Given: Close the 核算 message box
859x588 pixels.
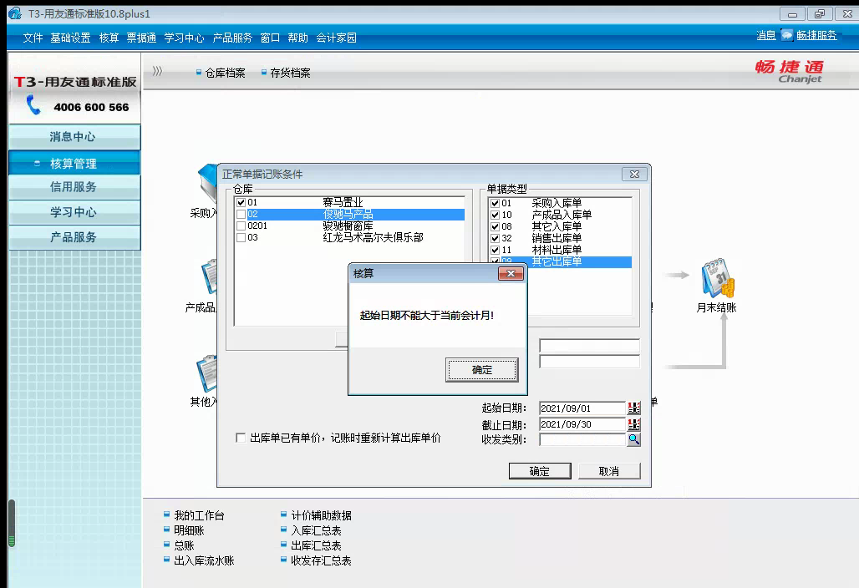Looking at the screenshot, I should click(511, 273).
